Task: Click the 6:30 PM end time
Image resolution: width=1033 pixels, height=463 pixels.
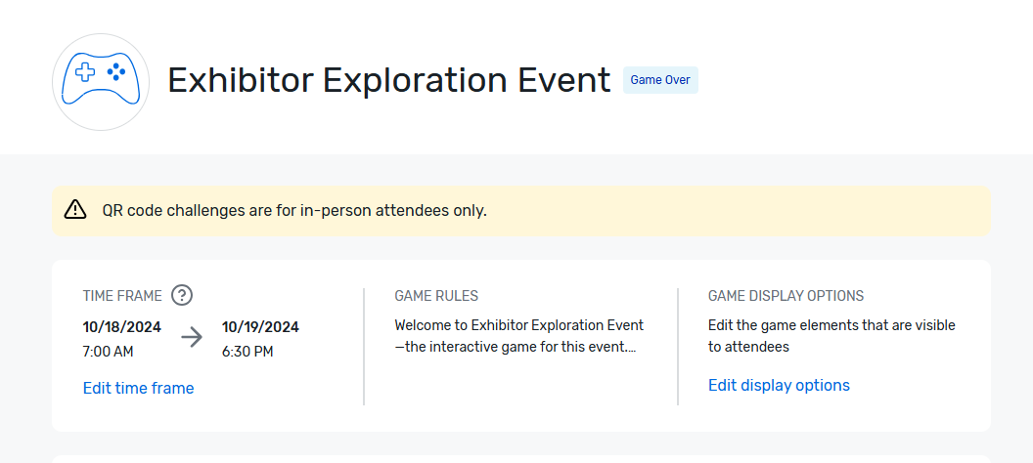Action: point(247,352)
